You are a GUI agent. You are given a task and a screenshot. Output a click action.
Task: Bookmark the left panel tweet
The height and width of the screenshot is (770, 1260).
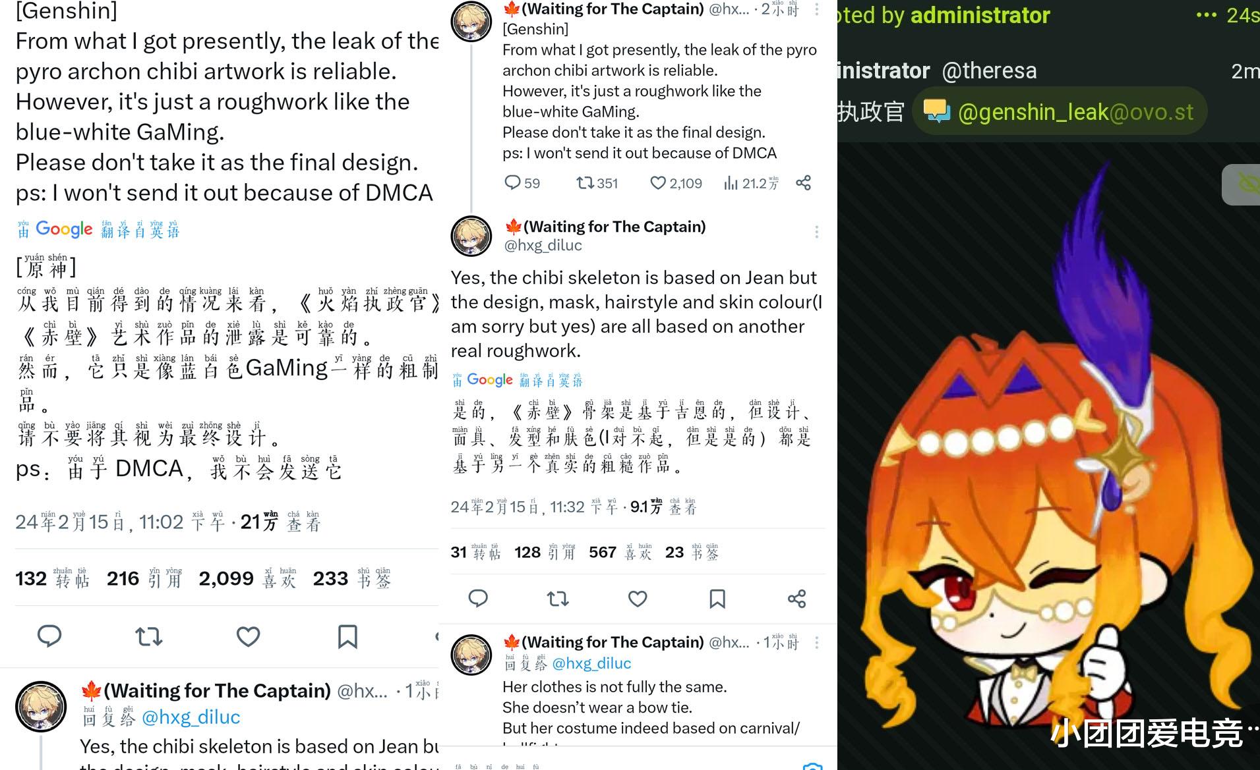347,636
